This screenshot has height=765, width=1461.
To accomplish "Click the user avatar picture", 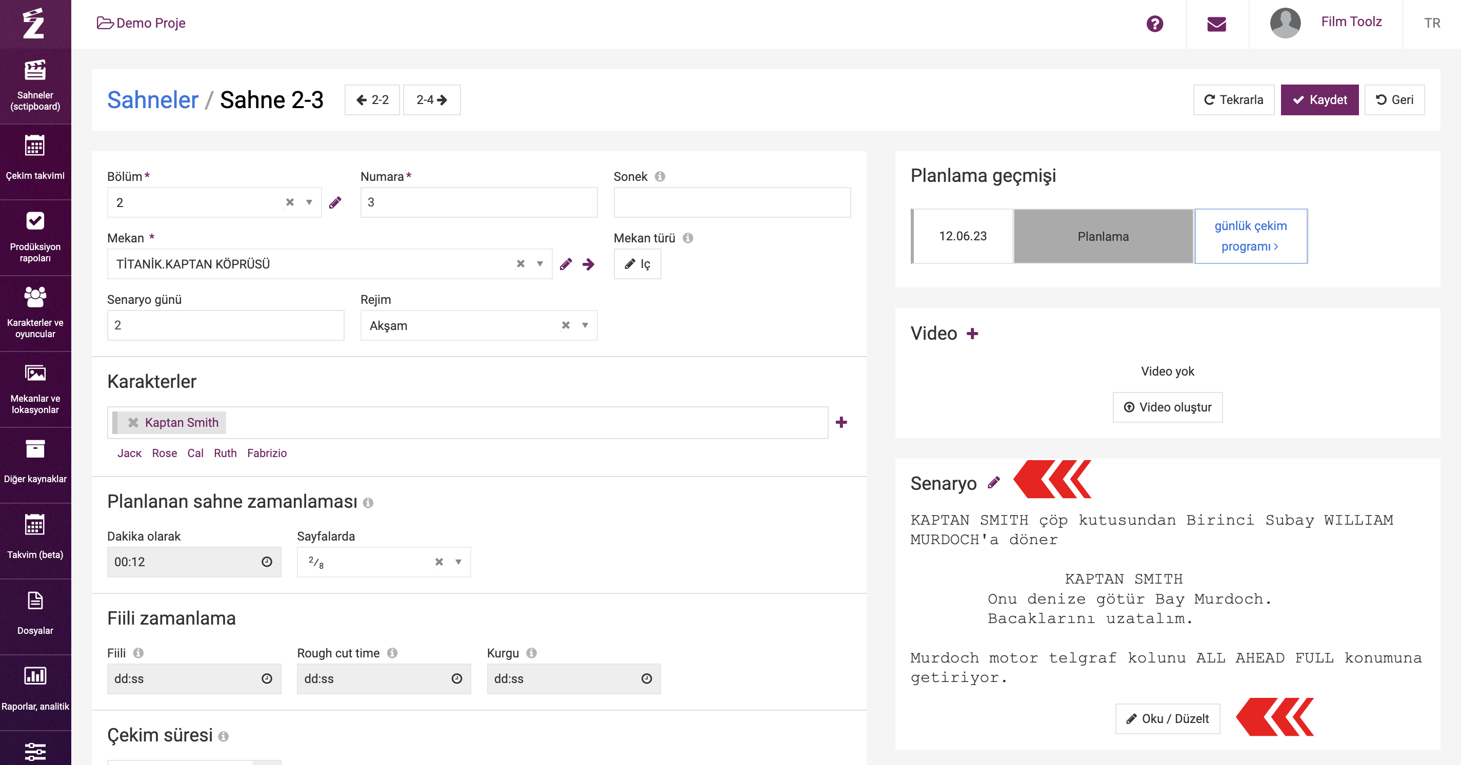I will coord(1285,23).
